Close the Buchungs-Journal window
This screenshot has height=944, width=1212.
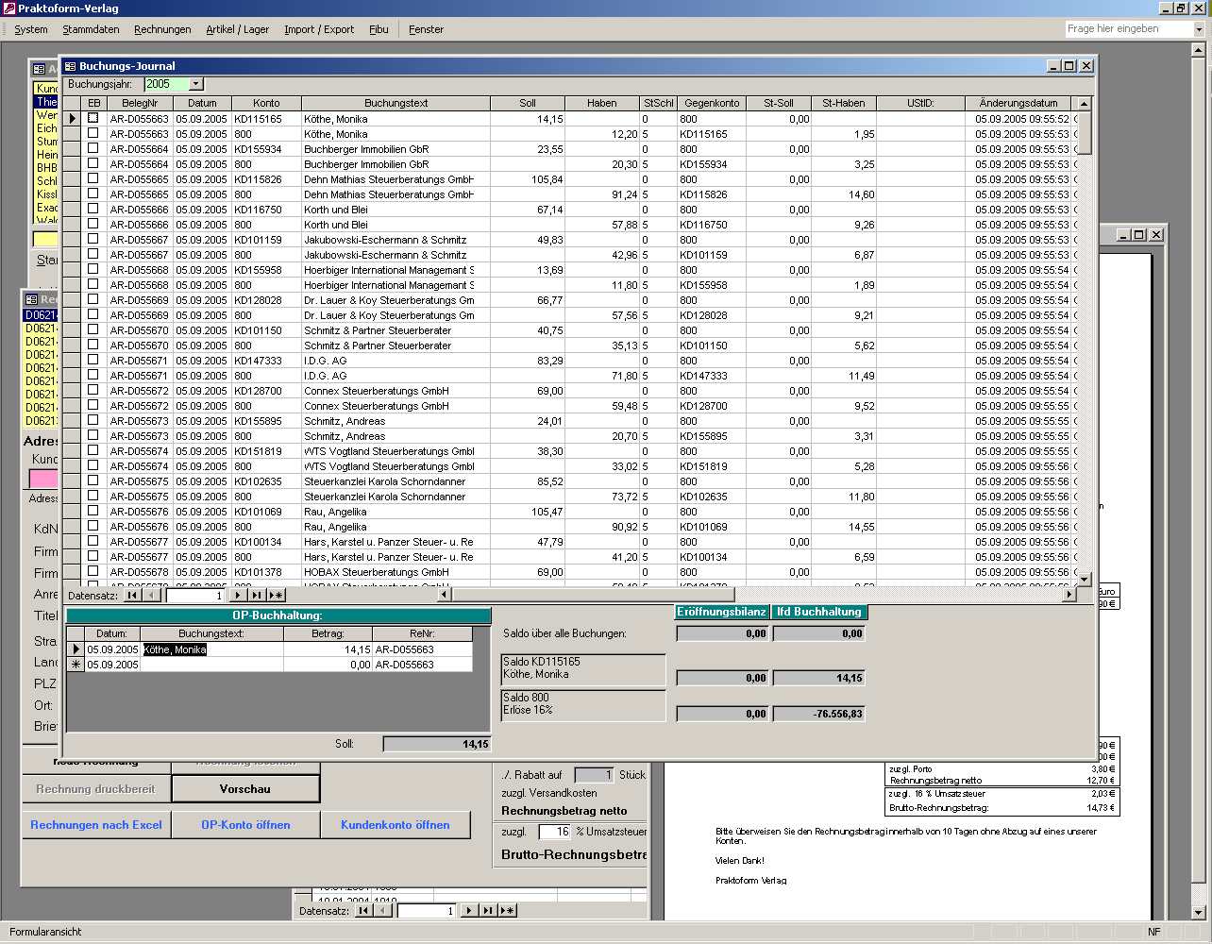click(x=1086, y=66)
